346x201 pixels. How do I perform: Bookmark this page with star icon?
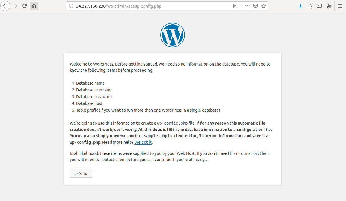point(263,6)
